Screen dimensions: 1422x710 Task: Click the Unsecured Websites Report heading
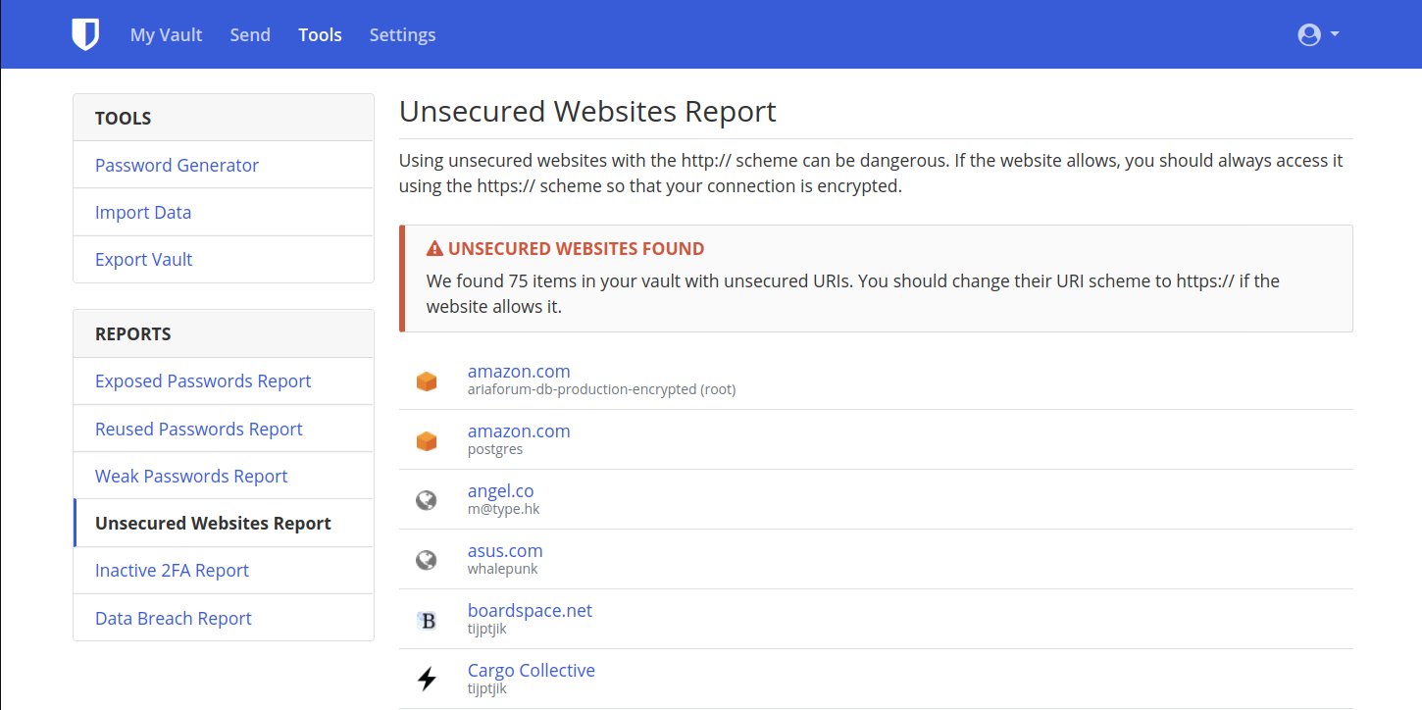587,111
